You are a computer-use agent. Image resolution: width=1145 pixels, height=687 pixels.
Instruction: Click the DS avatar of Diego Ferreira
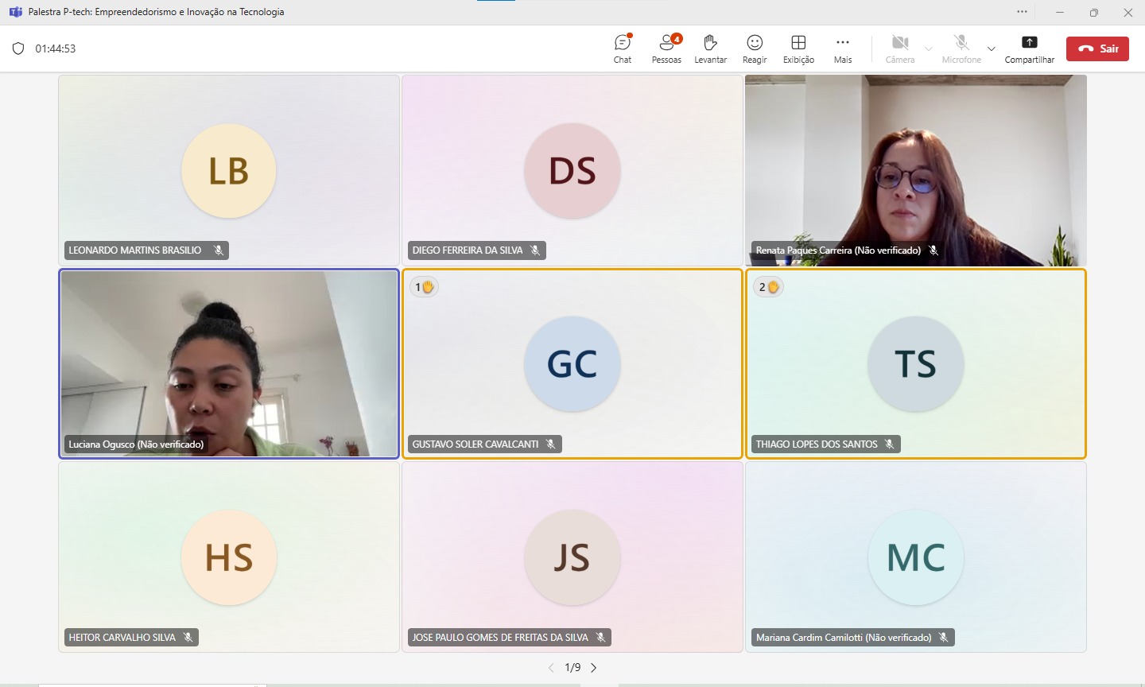[572, 171]
